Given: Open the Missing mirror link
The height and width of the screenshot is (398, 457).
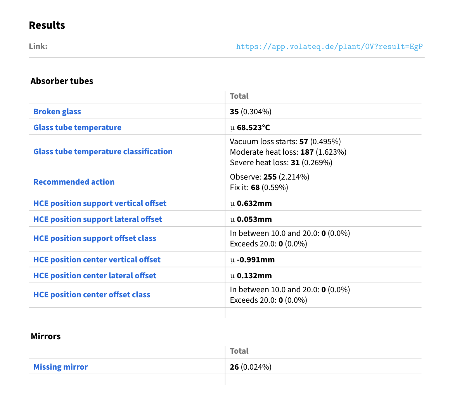Looking at the screenshot, I should [x=61, y=367].
